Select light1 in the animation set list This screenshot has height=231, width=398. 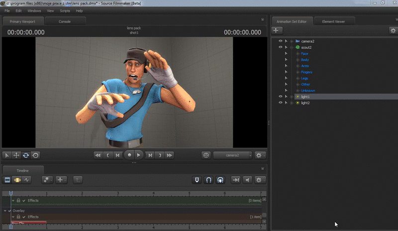click(305, 97)
